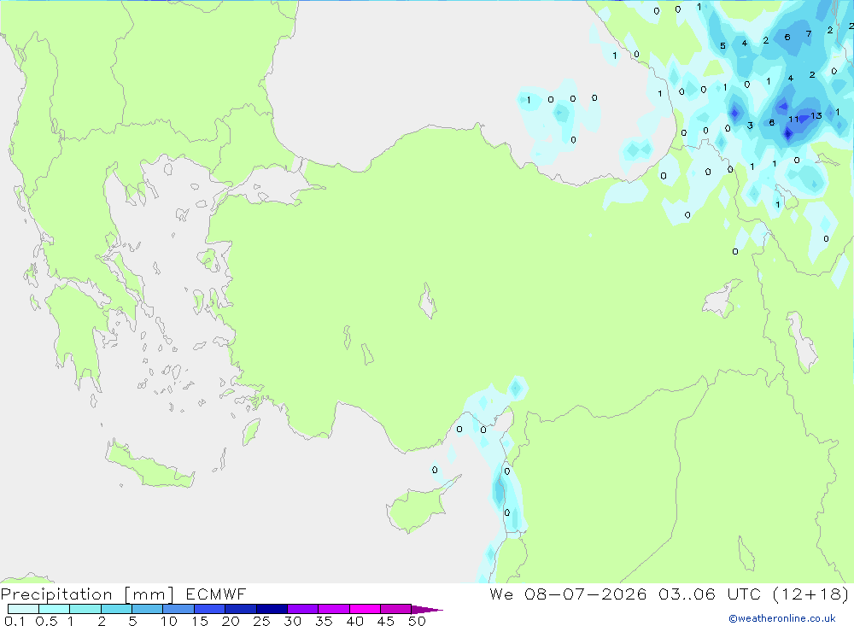Click the legend scale label '50'

click(417, 621)
